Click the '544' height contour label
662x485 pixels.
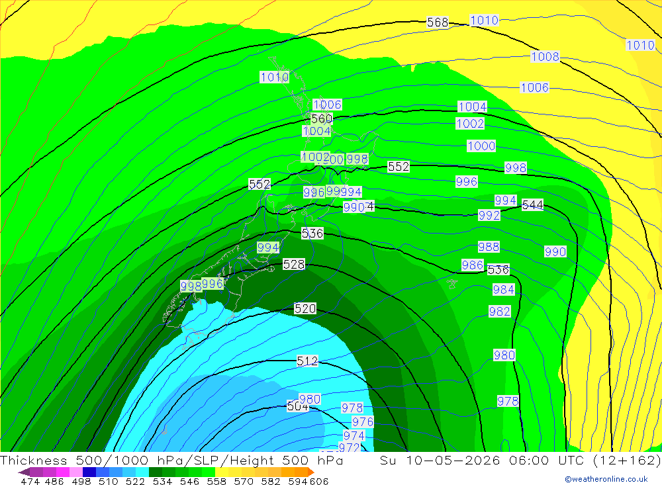tap(533, 204)
